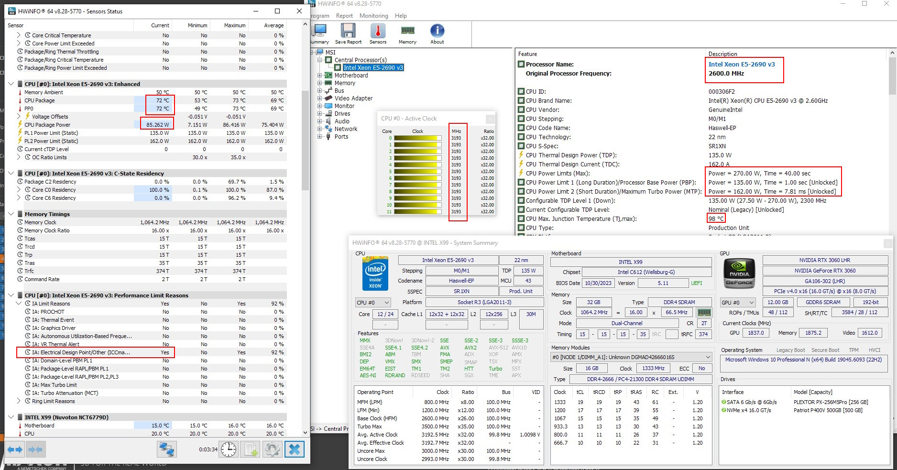Viewport: 897px width, 470px height.
Task: Collapse the Memory Timings sensor group
Action: click(x=11, y=214)
